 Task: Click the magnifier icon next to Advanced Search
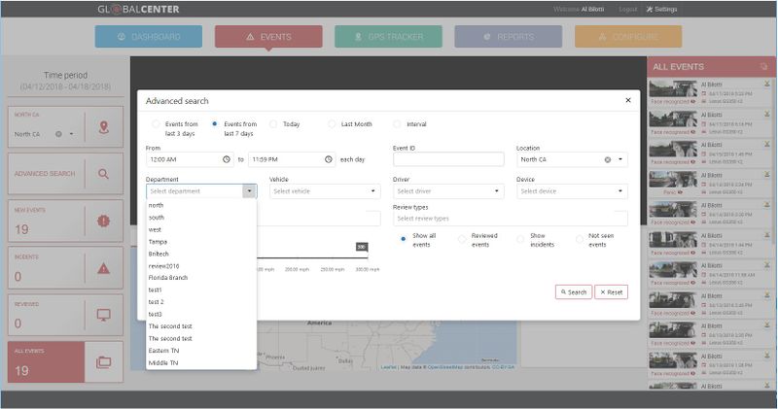(x=104, y=174)
